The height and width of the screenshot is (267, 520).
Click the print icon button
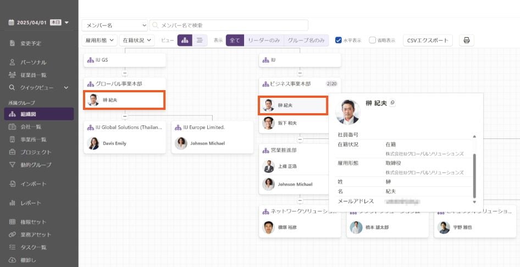[466, 40]
